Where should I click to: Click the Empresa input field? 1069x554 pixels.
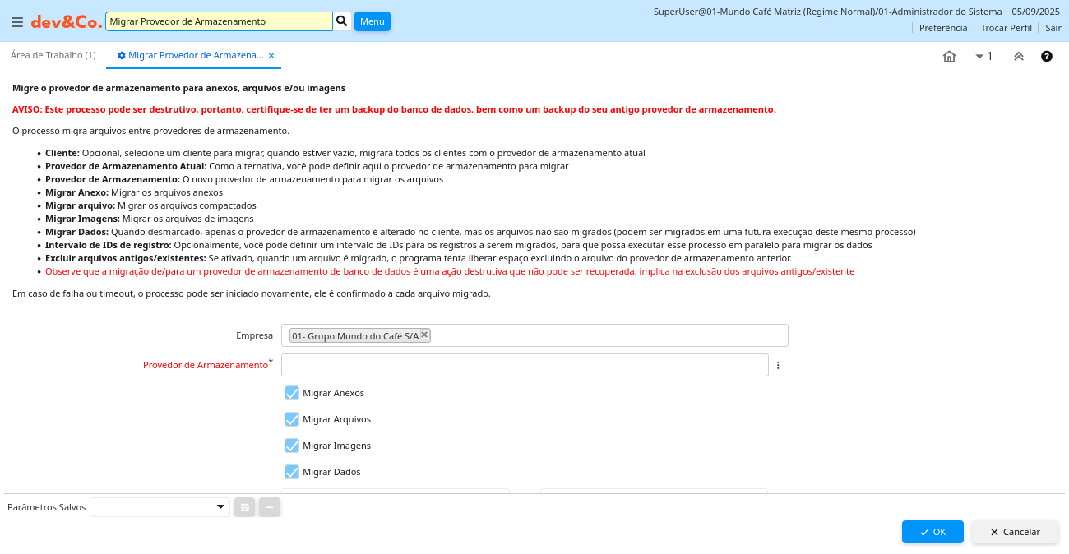[x=534, y=335]
